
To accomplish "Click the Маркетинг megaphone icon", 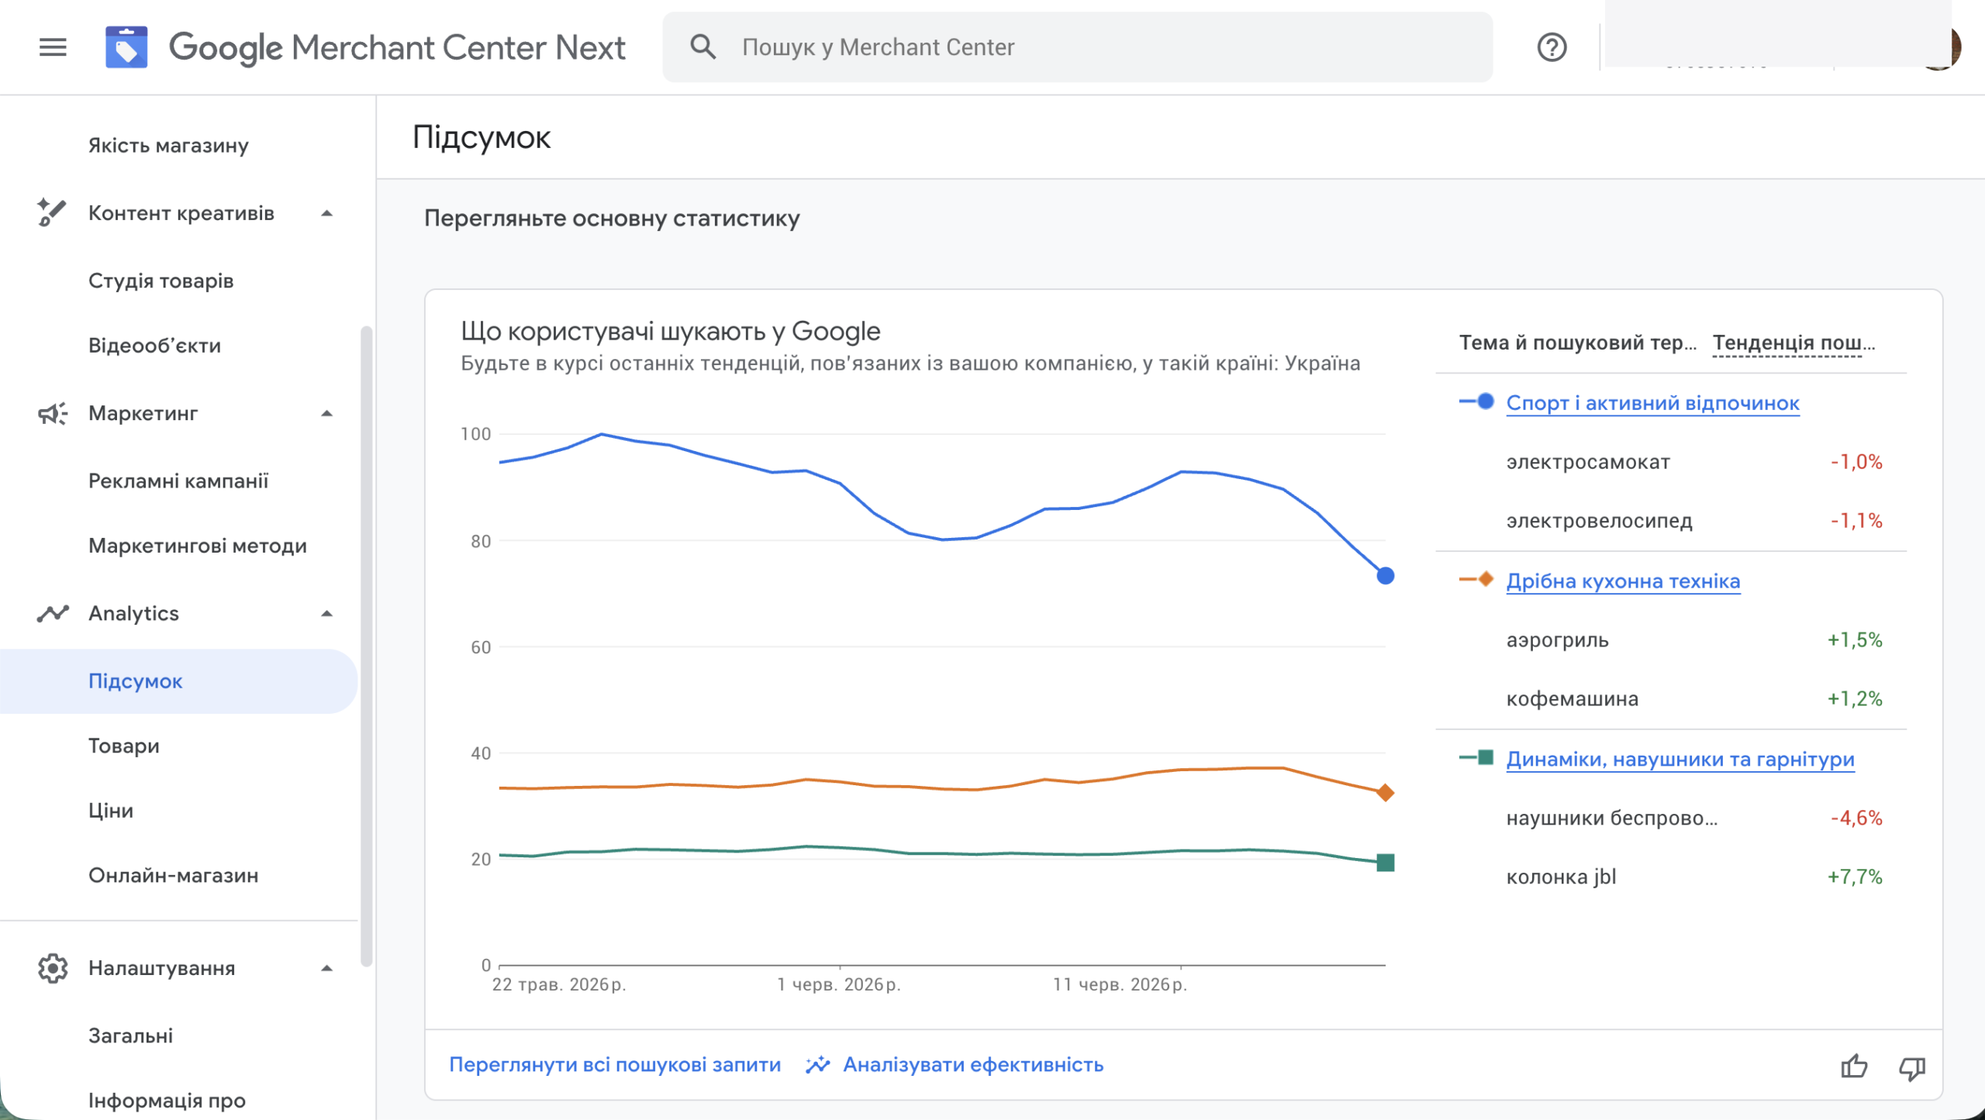I will coord(52,413).
